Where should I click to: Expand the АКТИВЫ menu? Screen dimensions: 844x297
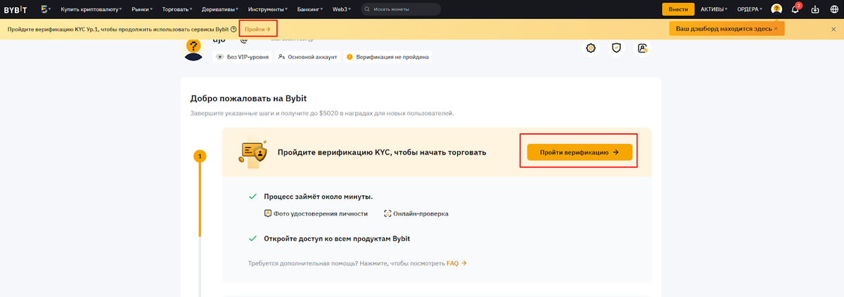pos(715,9)
